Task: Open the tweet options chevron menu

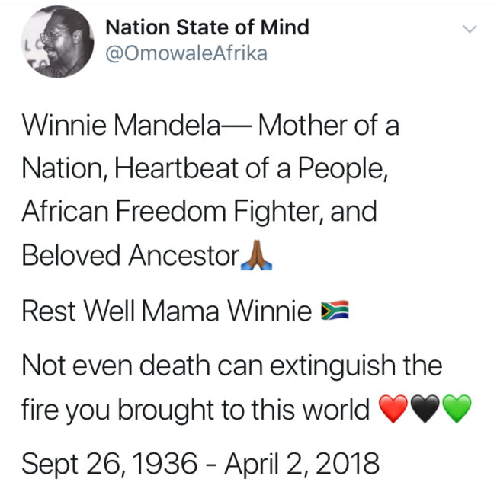Action: (x=470, y=30)
